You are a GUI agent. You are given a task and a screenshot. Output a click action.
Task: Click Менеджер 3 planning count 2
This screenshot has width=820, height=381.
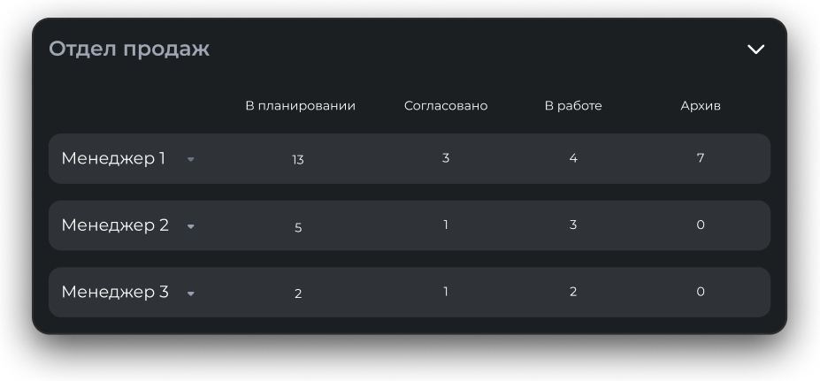[298, 293]
